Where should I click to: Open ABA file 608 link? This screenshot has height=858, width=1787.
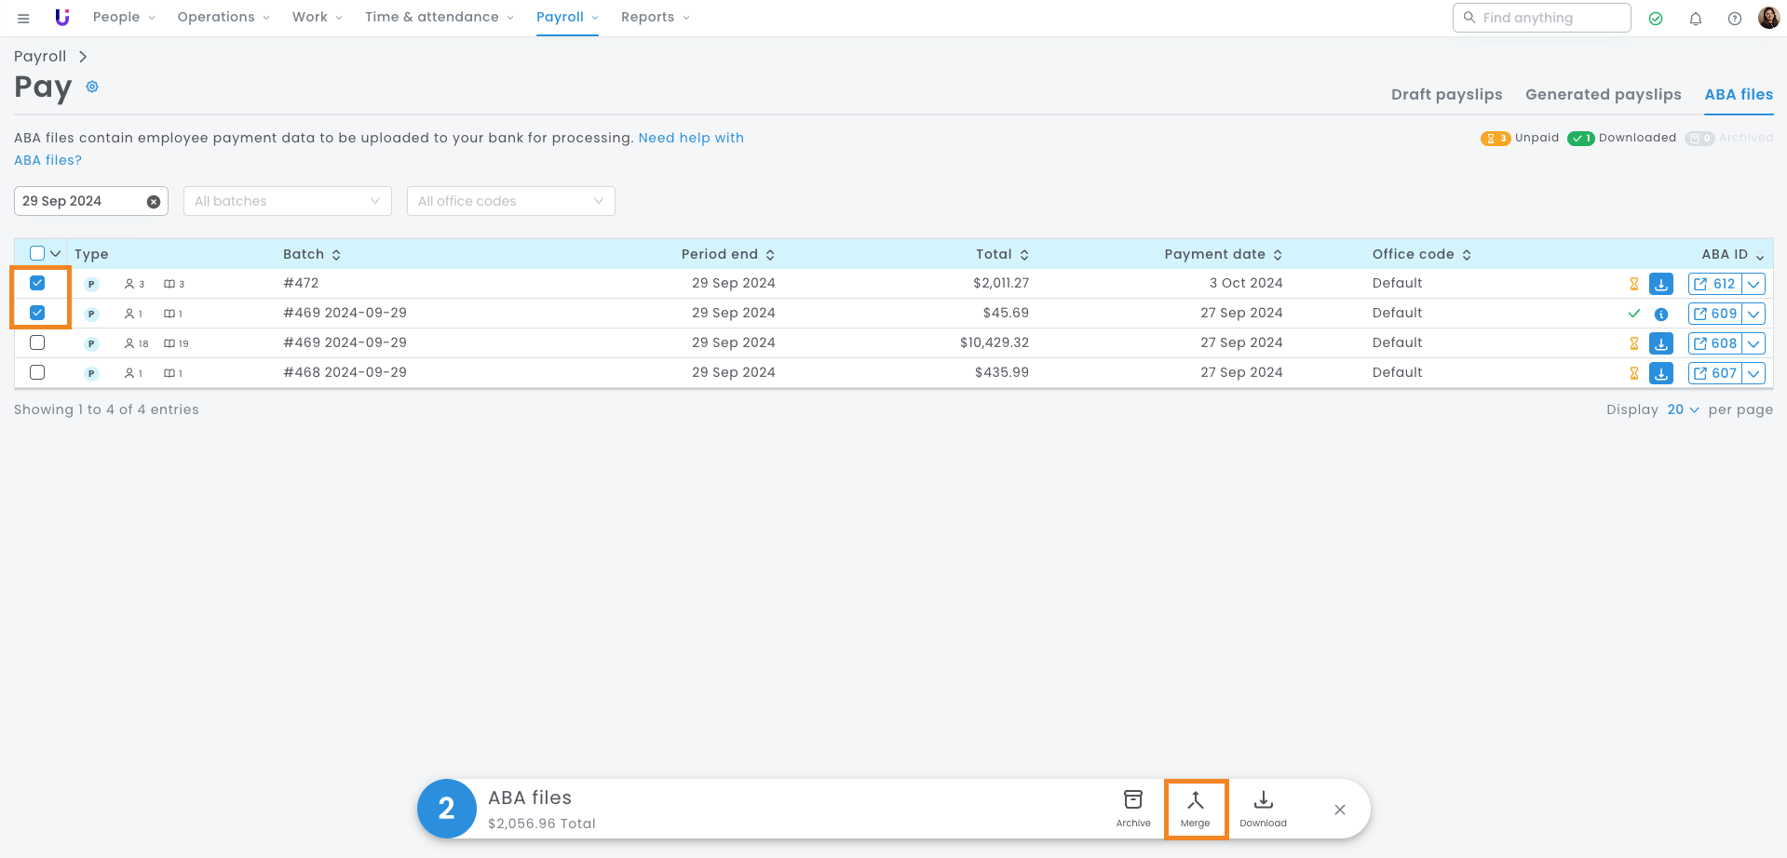[x=1714, y=343]
